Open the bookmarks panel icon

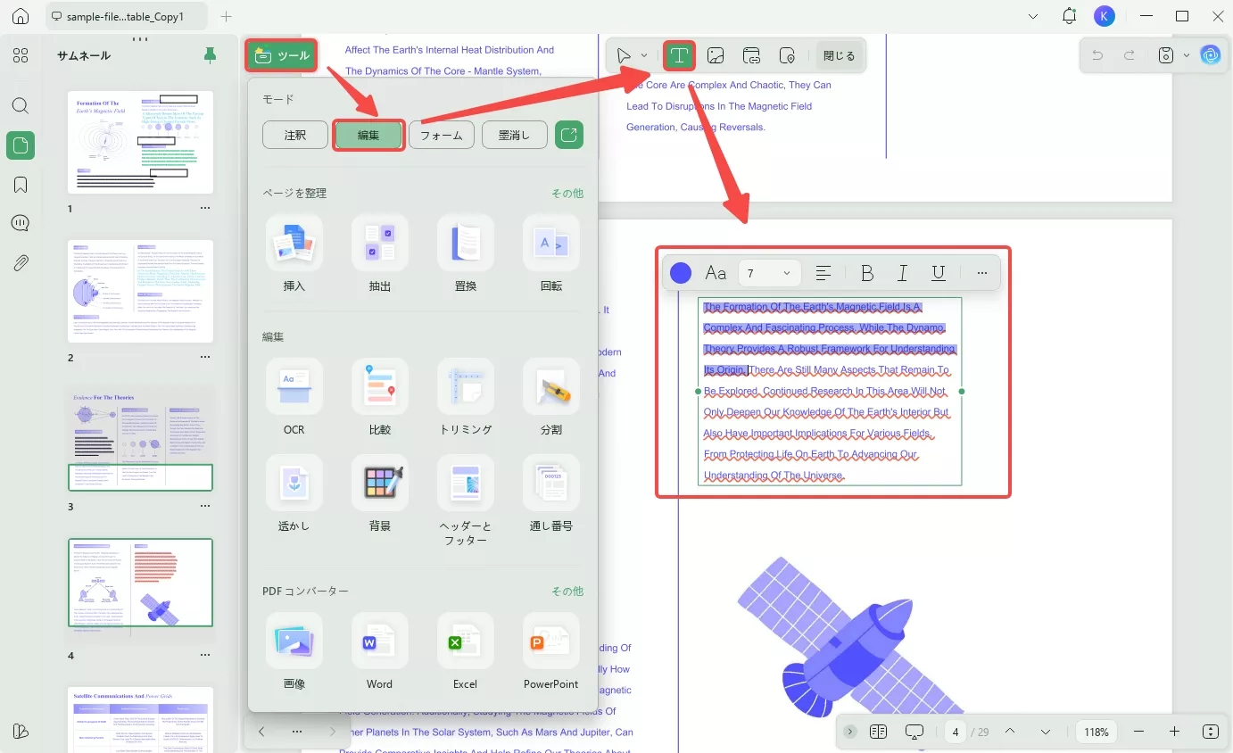coord(21,185)
